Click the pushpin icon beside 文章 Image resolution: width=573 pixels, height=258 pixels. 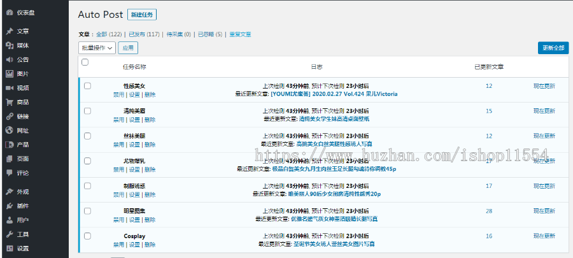pyautogui.click(x=10, y=31)
